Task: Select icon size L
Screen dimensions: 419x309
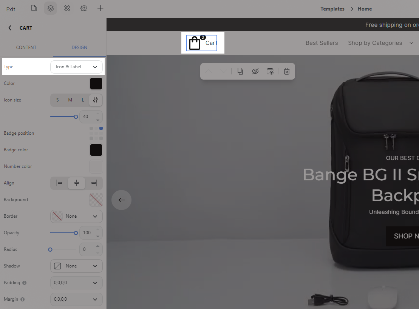Action: pyautogui.click(x=83, y=100)
